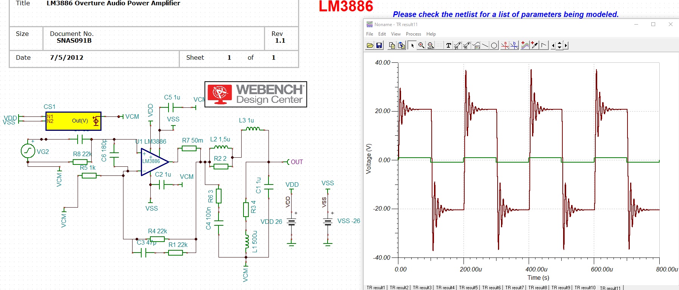
Task: Switch to TR result10 tab
Action: pyautogui.click(x=585, y=288)
